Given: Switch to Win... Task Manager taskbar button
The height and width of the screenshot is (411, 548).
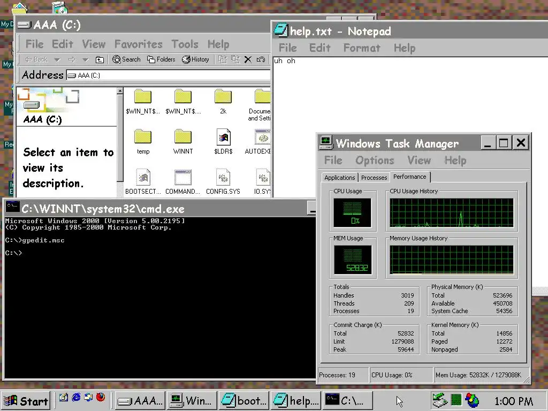Looking at the screenshot, I should coord(192,400).
